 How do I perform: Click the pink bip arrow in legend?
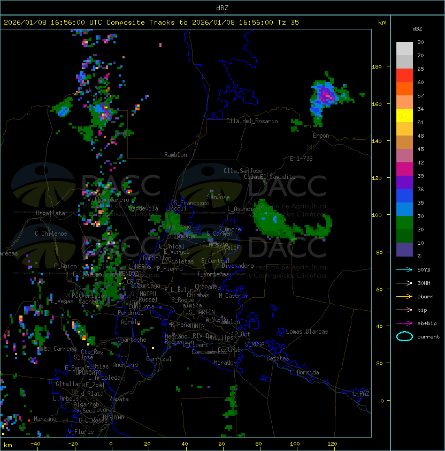[x=404, y=310]
